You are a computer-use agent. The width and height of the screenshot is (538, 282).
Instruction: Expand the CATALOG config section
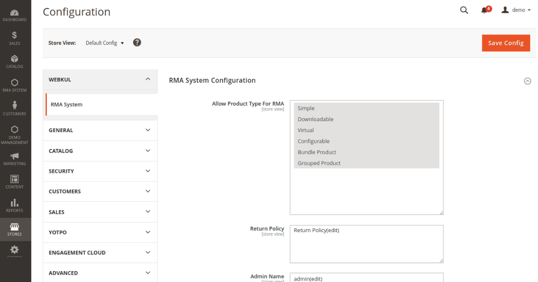tap(100, 150)
